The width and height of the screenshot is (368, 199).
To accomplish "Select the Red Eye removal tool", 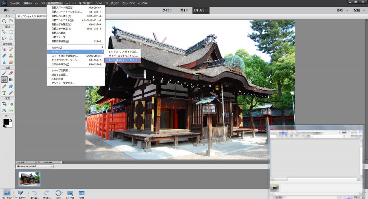I will pyautogui.click(x=4, y=49).
